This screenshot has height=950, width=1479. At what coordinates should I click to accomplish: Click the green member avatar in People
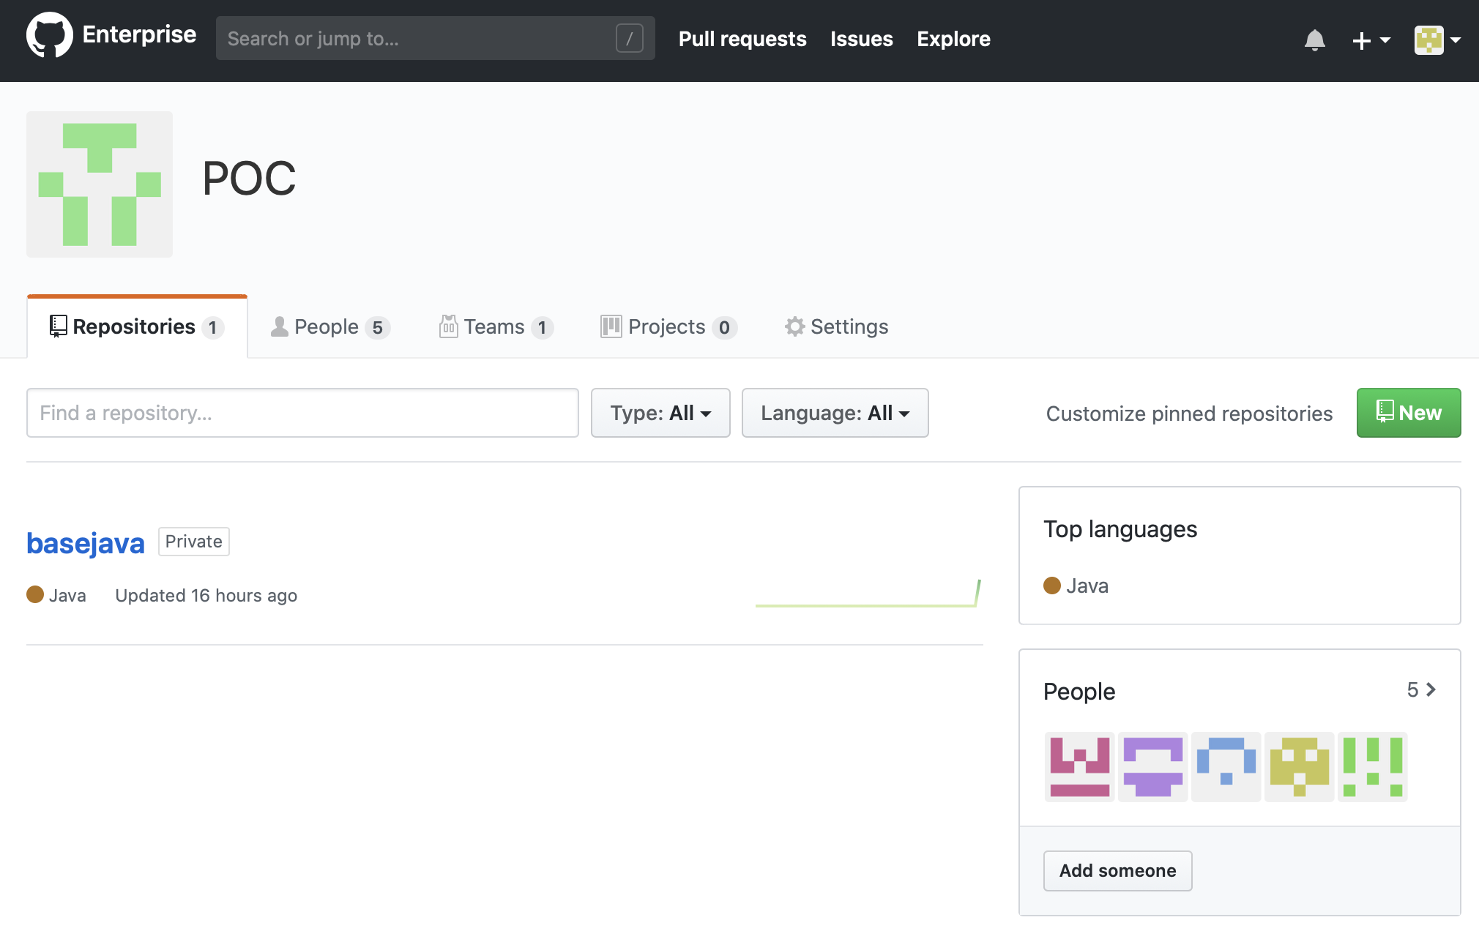(x=1372, y=766)
